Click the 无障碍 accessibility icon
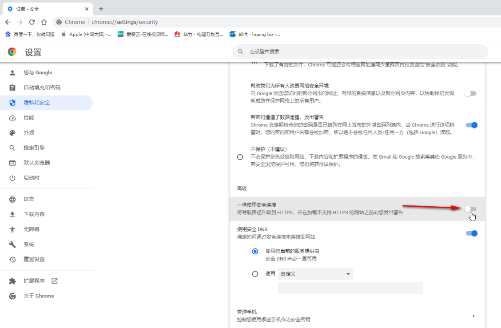The height and width of the screenshot is (328, 501). (x=12, y=229)
